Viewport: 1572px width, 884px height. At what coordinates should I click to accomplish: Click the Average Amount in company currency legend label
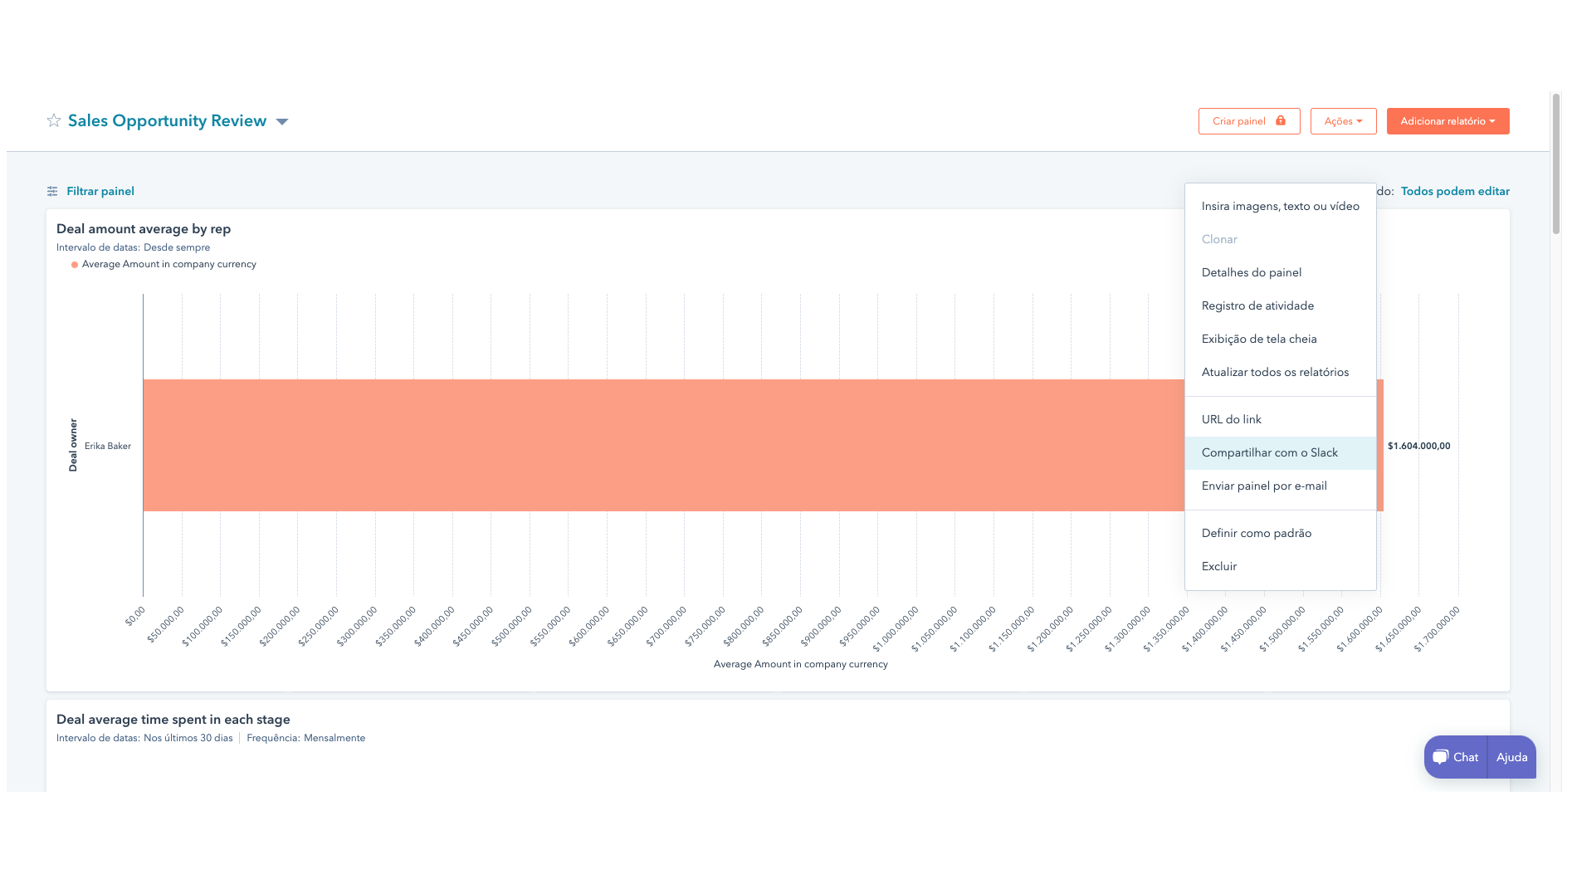click(x=169, y=265)
